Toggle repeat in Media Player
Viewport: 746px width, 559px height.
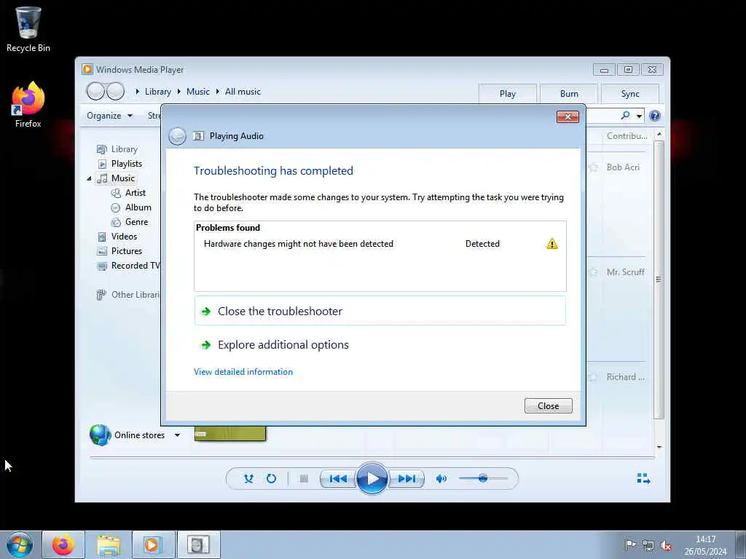(271, 479)
